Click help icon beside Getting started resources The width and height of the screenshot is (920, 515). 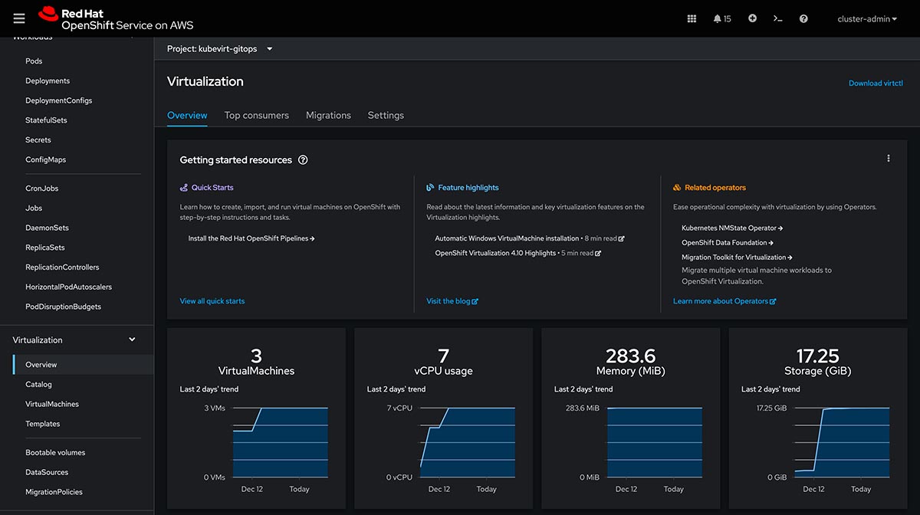[x=303, y=160]
